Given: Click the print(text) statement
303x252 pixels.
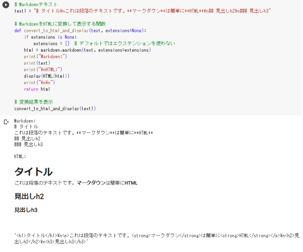Looking at the screenshot, I should coord(37,63).
